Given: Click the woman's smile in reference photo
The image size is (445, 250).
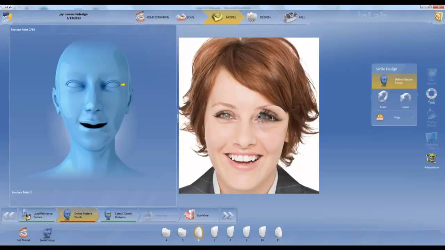Looking at the screenshot, I should click(244, 159).
